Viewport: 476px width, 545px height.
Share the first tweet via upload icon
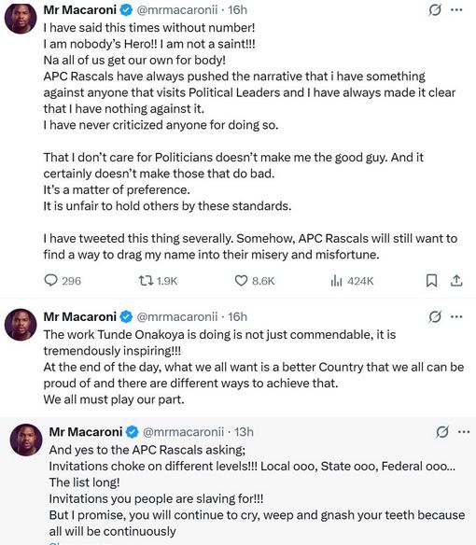(456, 281)
